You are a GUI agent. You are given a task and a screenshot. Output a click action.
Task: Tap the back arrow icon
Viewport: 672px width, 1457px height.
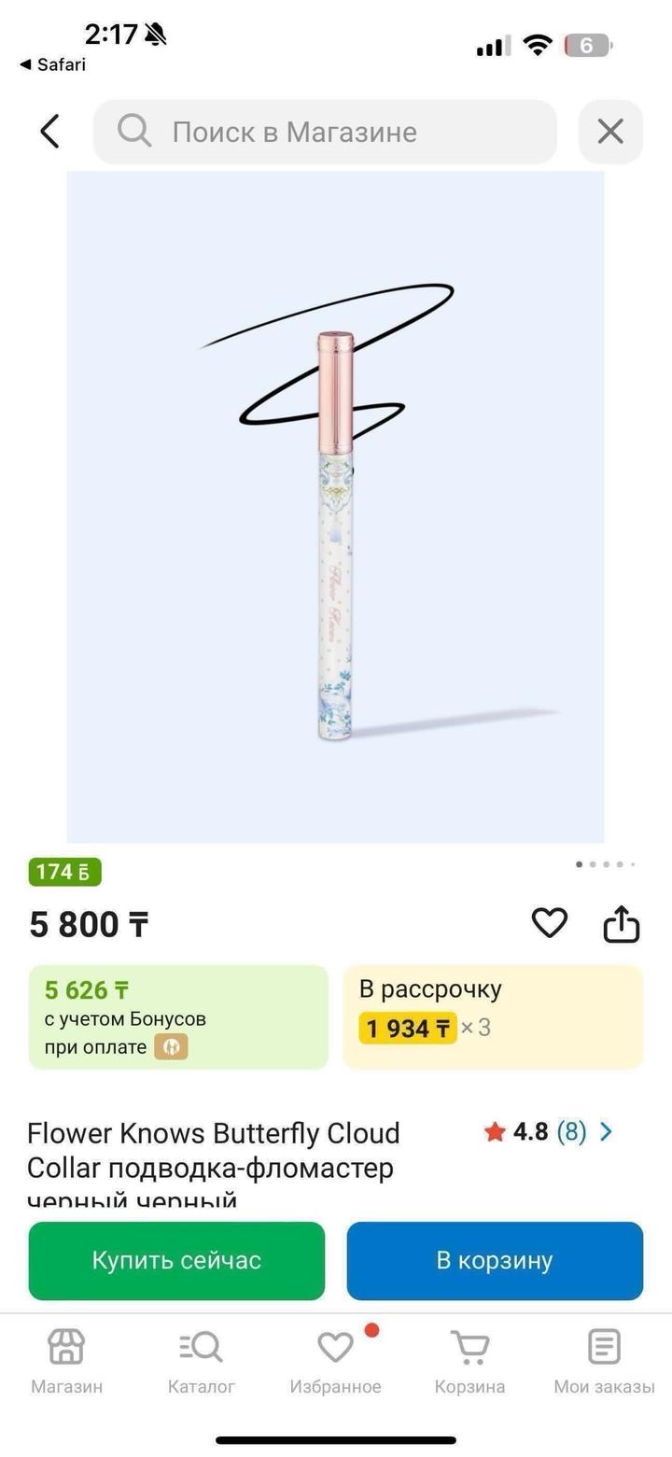coord(50,132)
